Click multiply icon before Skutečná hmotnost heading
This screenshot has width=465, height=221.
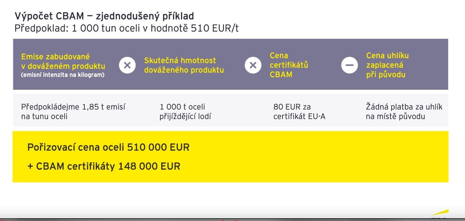tap(127, 65)
